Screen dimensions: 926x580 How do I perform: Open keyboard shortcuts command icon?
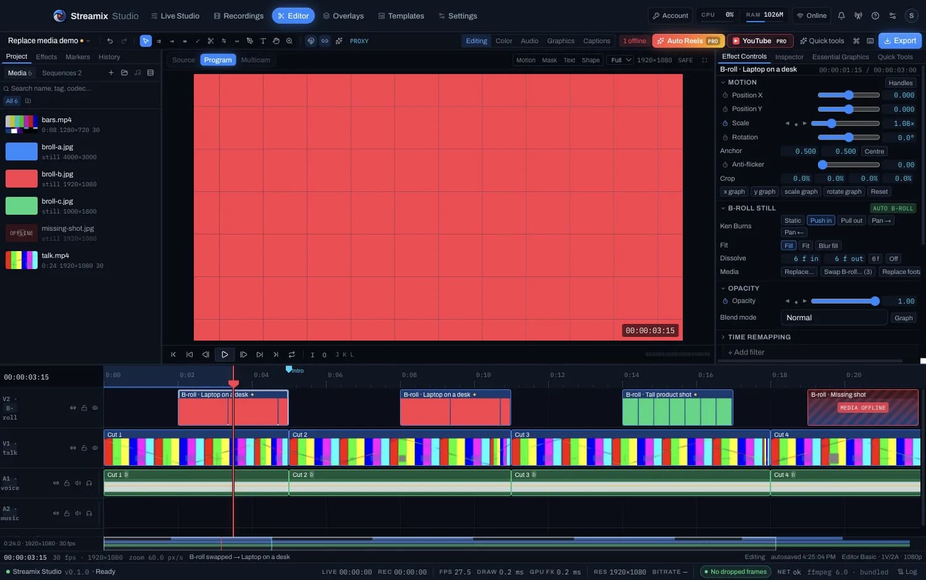856,41
